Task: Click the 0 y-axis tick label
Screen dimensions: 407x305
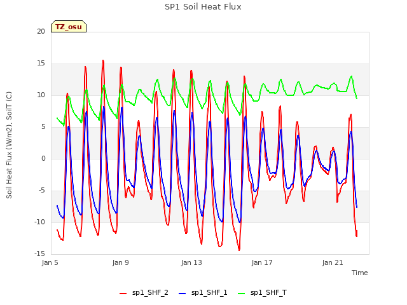Action: coord(43,158)
